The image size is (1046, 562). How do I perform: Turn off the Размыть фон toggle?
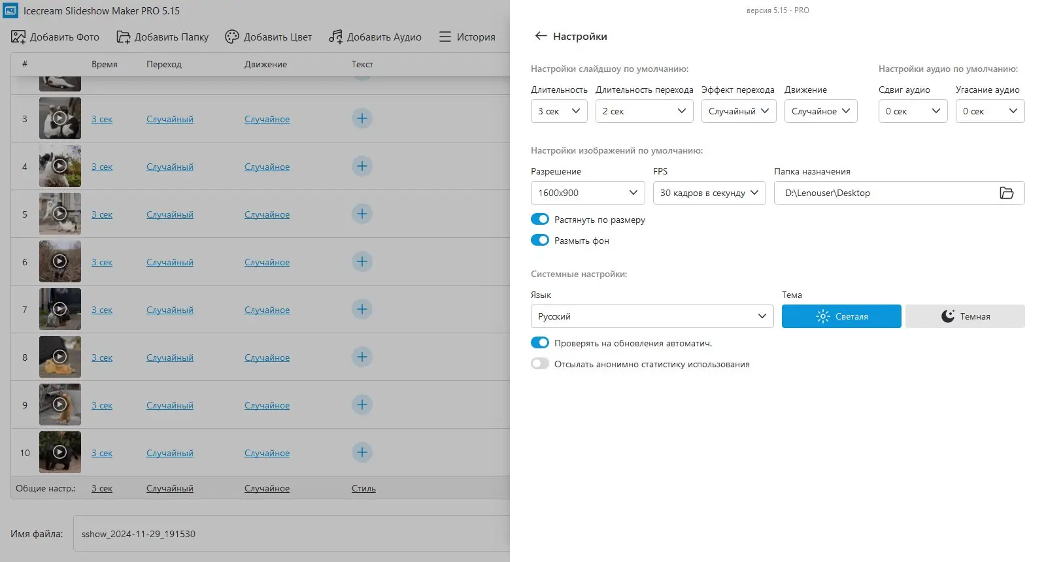[x=540, y=240]
